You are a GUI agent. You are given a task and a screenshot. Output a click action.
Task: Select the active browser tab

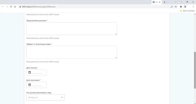(x=157, y=2)
